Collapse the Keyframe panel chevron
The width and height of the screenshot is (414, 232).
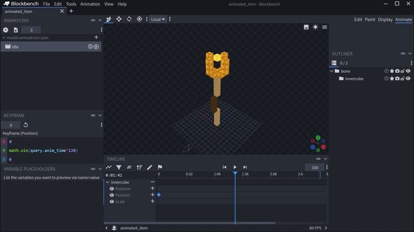tap(100, 115)
